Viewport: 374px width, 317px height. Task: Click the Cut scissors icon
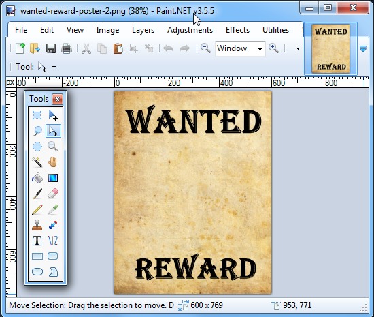[x=86, y=48]
